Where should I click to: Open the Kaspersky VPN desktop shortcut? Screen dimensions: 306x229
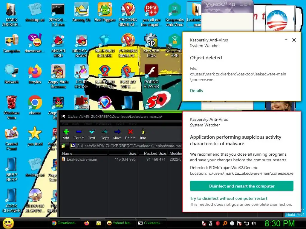(x=175, y=46)
